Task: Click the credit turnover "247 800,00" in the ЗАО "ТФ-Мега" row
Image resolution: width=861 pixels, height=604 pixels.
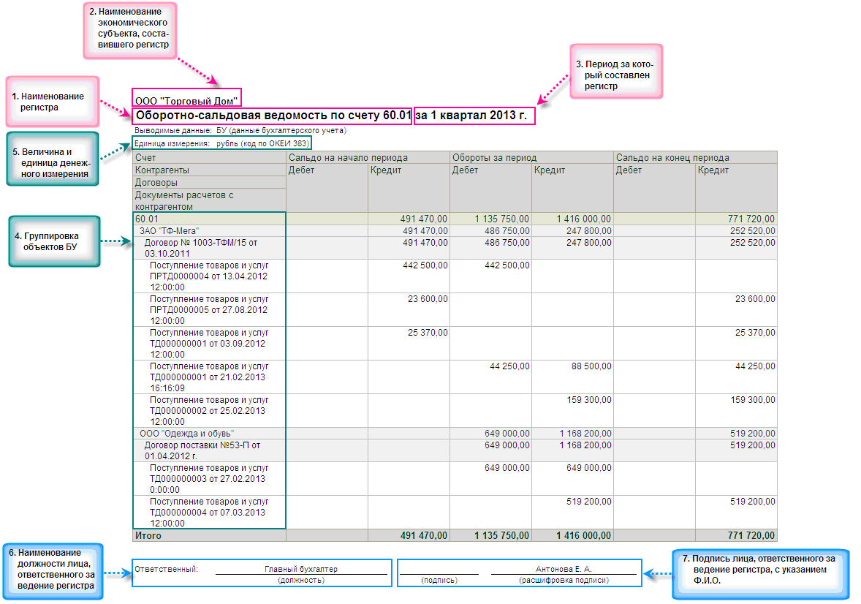Action: pyautogui.click(x=588, y=231)
